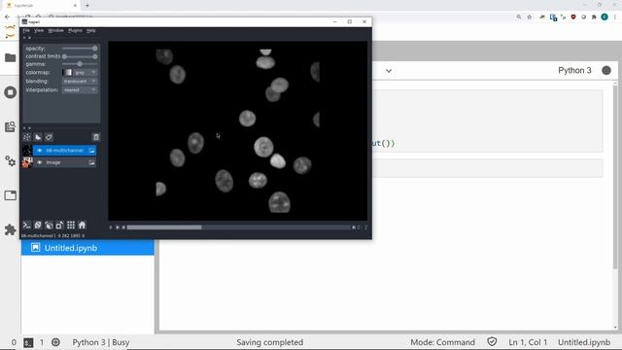Open napari Plugins menu

point(75,30)
